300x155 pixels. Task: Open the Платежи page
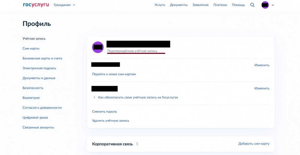click(220, 5)
